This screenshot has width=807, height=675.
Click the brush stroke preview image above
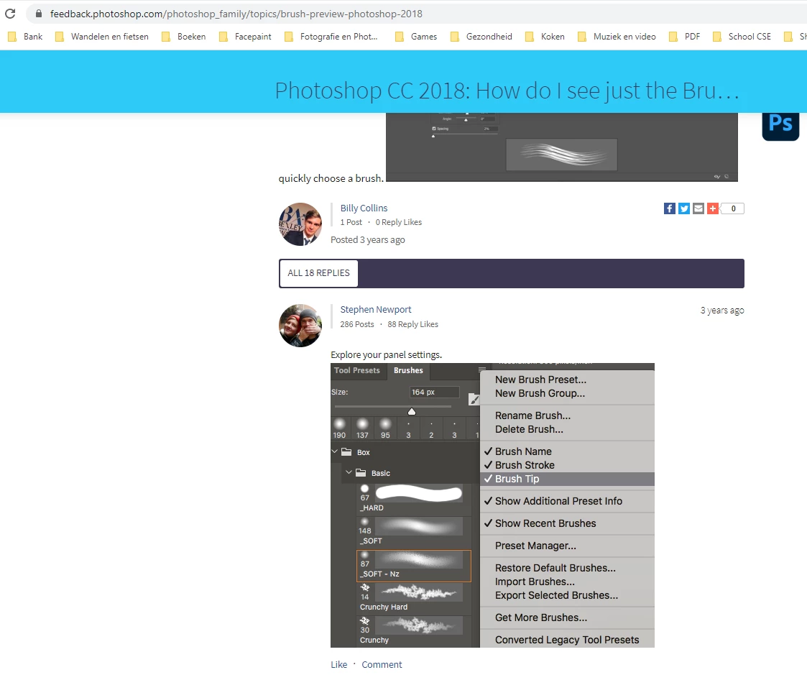click(561, 155)
